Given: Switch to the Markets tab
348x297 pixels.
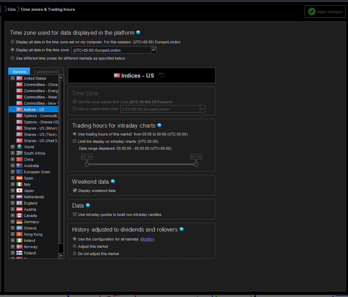Looking at the screenshot, I should tap(19, 71).
